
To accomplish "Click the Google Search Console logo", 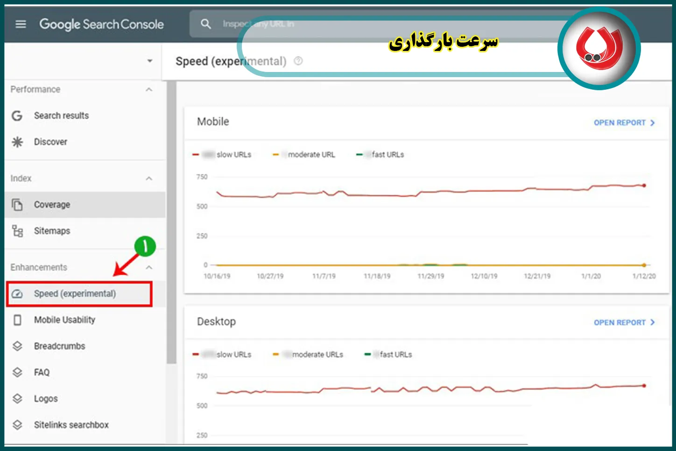I will pos(101,24).
